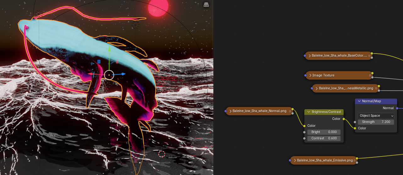Click the Contrast input socket
This screenshot has width=403, height=175.
click(304, 138)
